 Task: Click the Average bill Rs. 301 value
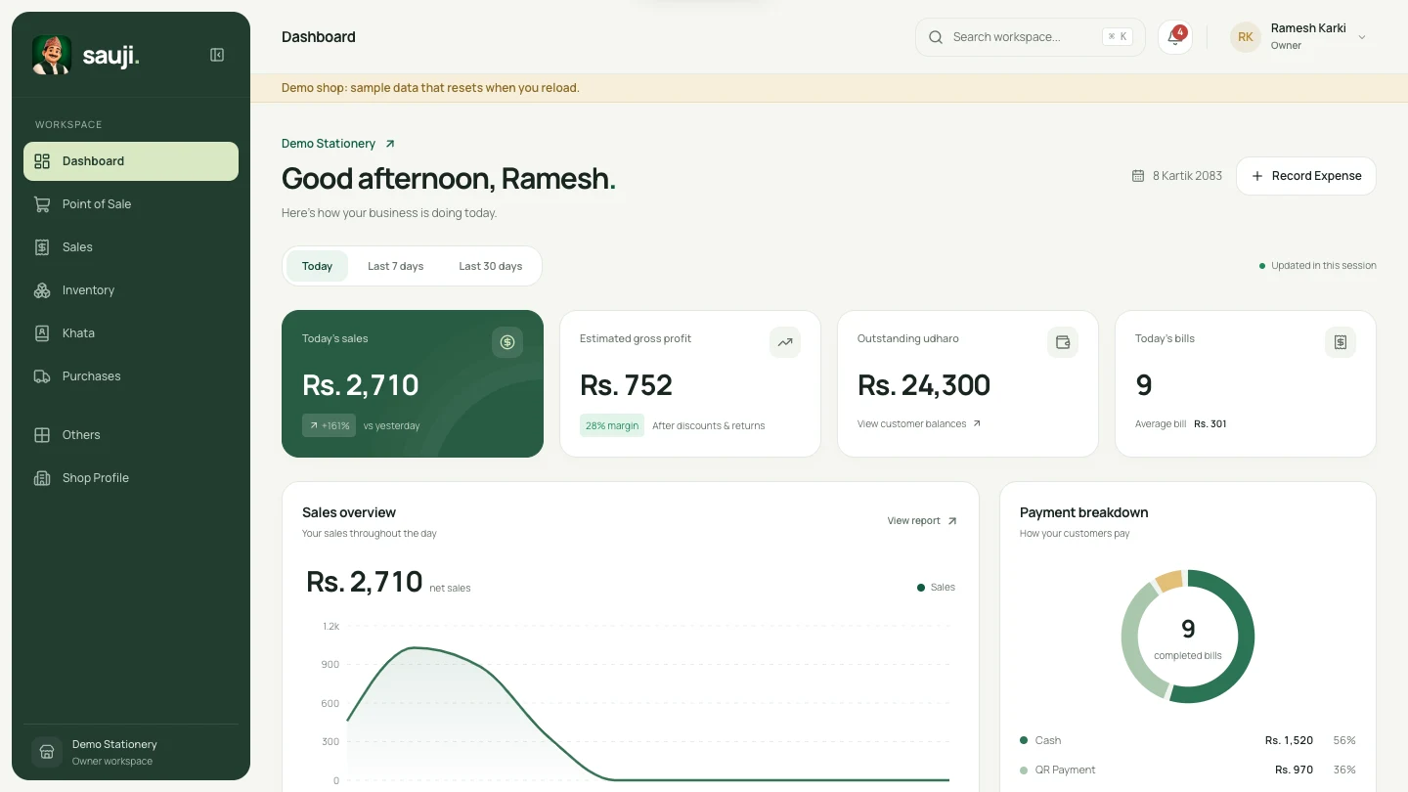point(1210,424)
